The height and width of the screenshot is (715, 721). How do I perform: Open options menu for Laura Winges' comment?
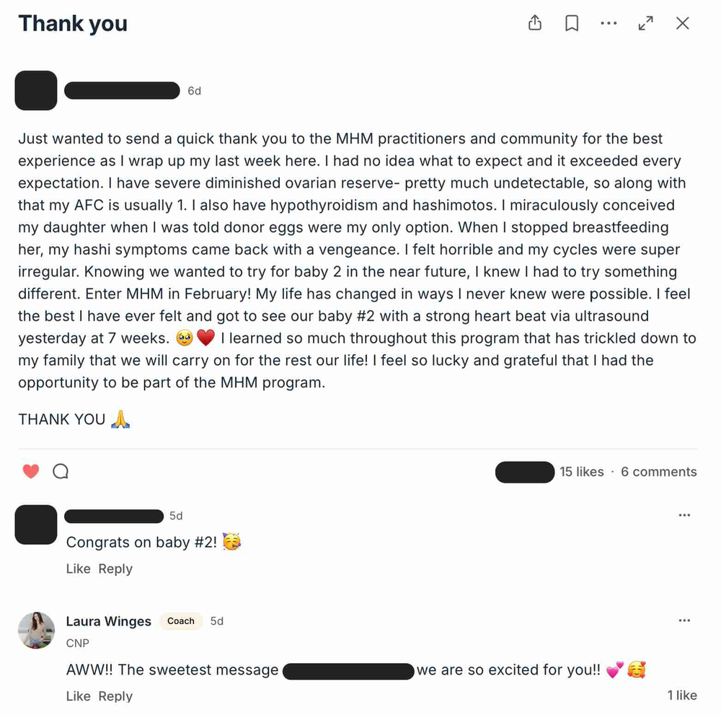(x=684, y=620)
